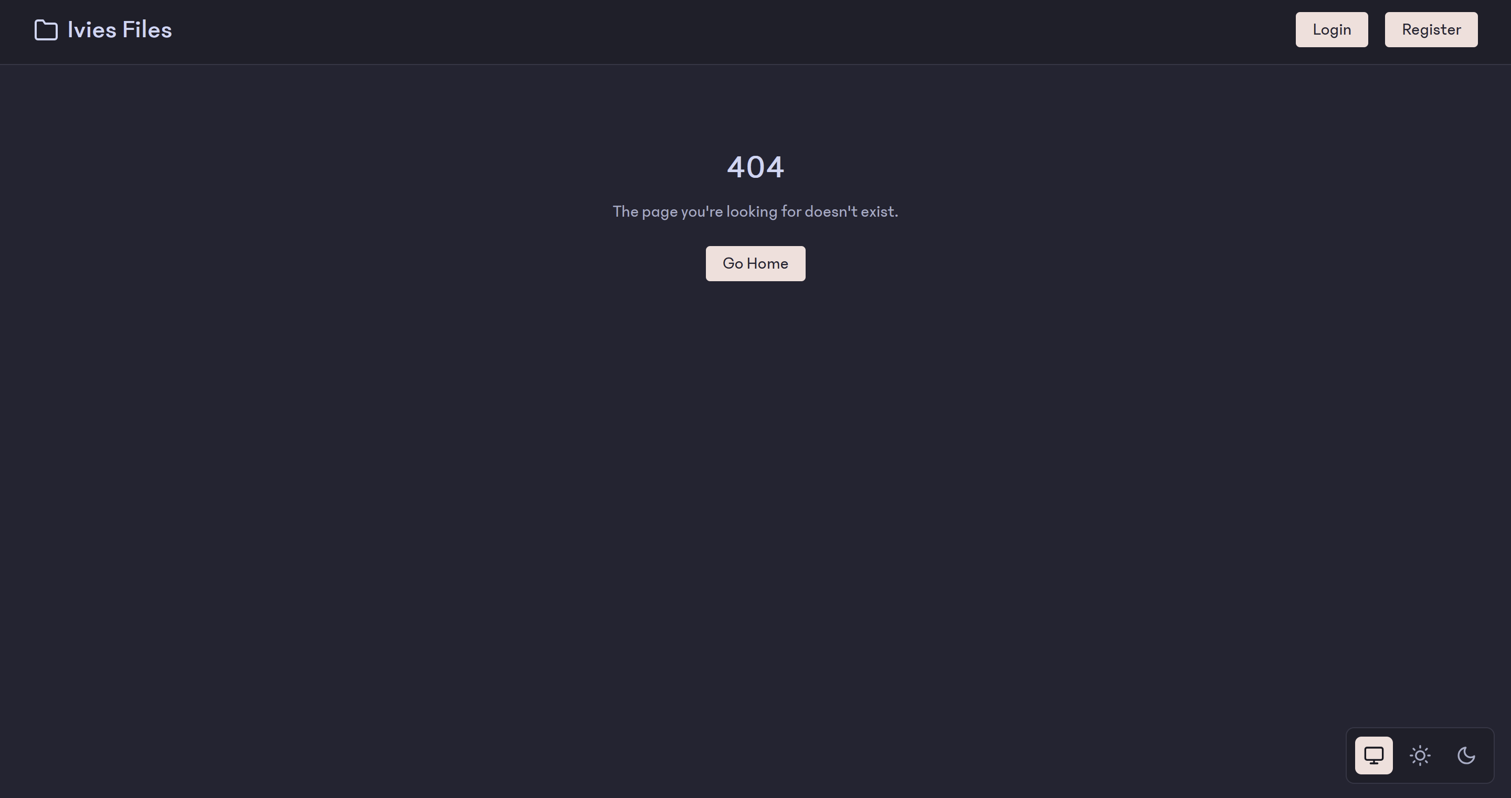This screenshot has height=798, width=1511.
Task: Click the folder logo icon in header
Action: [46, 30]
